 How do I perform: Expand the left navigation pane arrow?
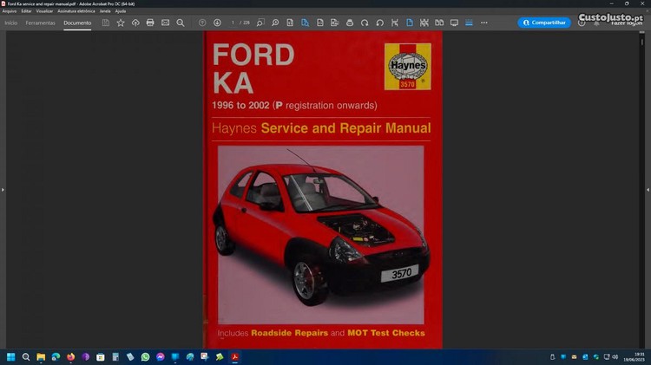click(x=3, y=189)
